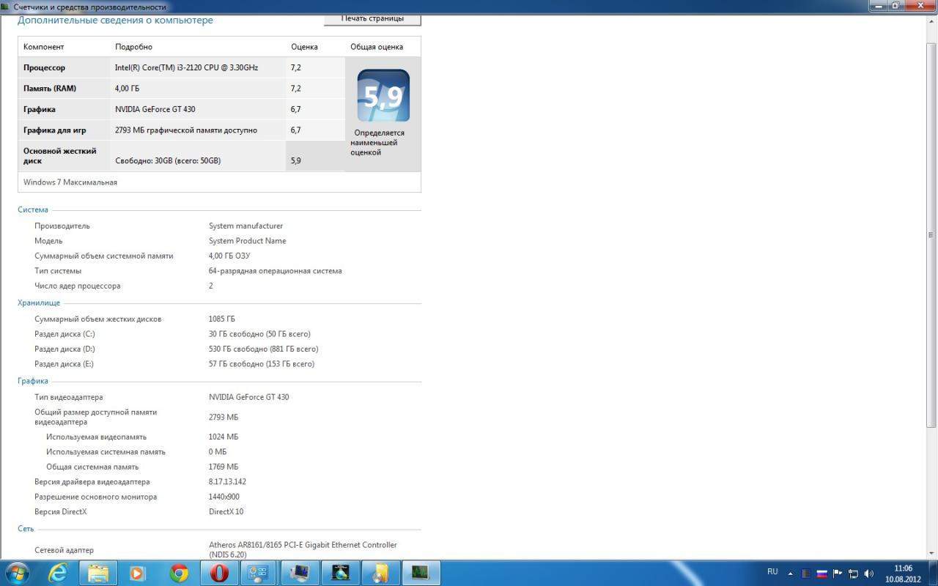Click the vertical scrollbar thumb
This screenshot has height=586, width=938.
(x=931, y=234)
